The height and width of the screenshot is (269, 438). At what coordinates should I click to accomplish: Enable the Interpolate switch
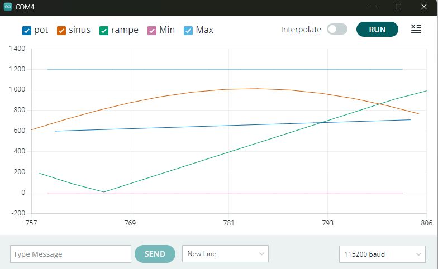coord(337,30)
